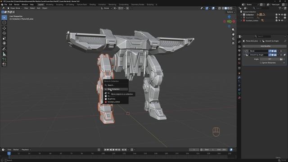This screenshot has height=162, width=288.
Task: Open the Object Mode dropdown
Action: click(15, 8)
